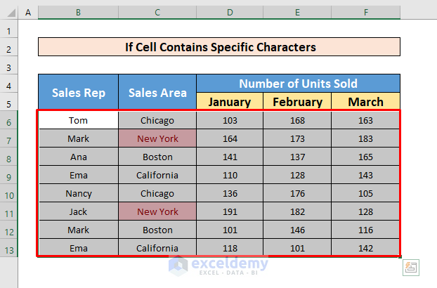437x288 pixels.
Task: Click the January value 191 for Jack
Action: point(230,211)
